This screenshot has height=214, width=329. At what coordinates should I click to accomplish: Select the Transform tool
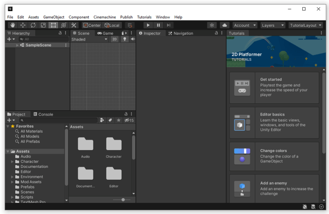click(63, 25)
